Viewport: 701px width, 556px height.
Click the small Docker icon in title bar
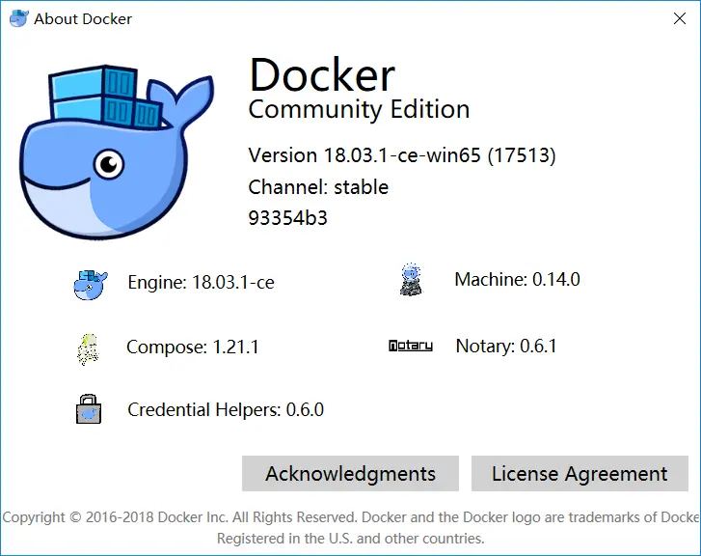(x=19, y=18)
